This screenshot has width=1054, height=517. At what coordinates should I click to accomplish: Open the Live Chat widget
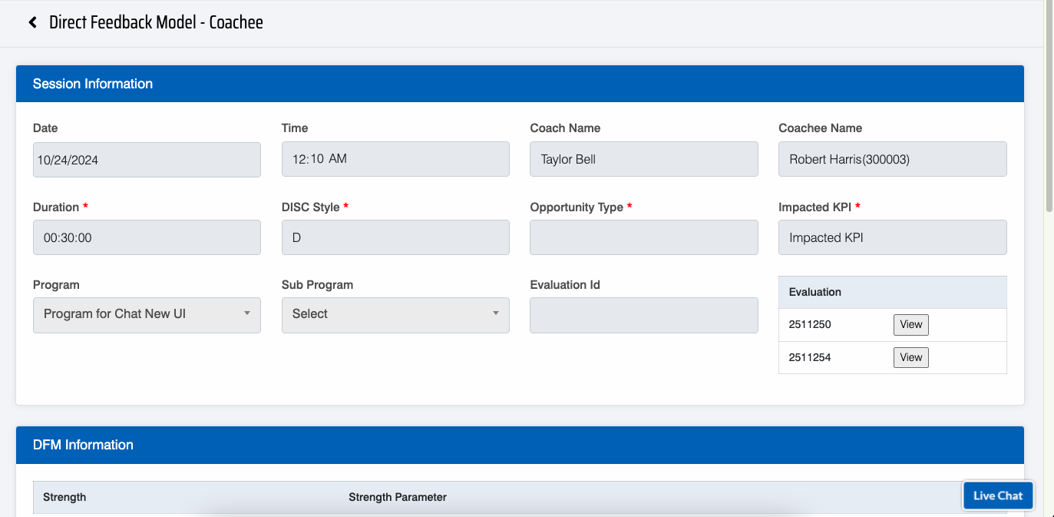point(997,495)
